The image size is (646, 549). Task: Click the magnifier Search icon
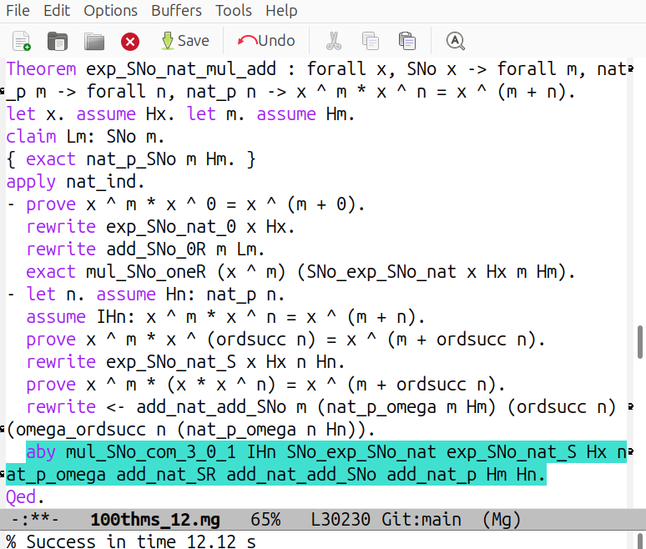pyautogui.click(x=455, y=40)
